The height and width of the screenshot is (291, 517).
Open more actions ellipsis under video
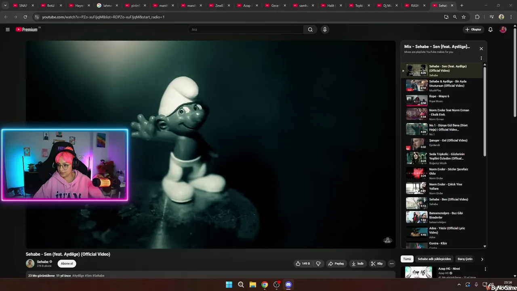pyautogui.click(x=391, y=264)
